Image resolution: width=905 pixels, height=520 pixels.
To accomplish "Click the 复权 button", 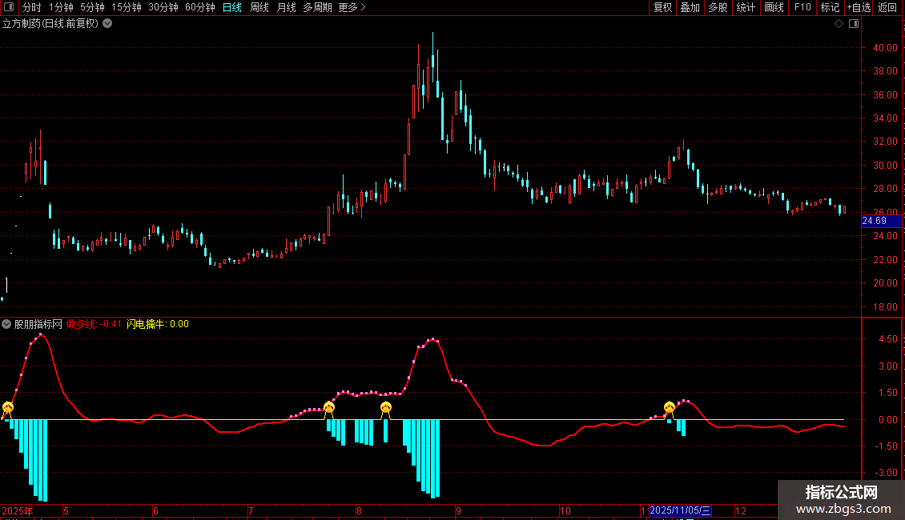I will 662,7.
